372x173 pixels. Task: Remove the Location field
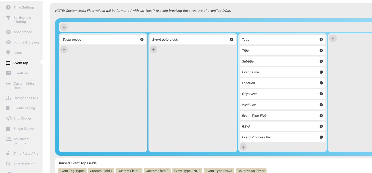coord(321,83)
